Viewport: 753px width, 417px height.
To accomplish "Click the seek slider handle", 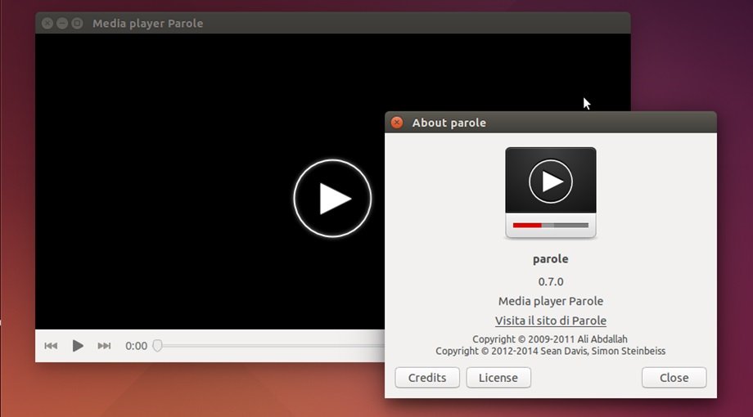I will click(x=157, y=346).
